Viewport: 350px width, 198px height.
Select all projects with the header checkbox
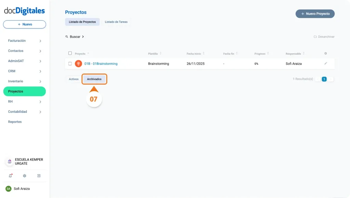(70, 53)
